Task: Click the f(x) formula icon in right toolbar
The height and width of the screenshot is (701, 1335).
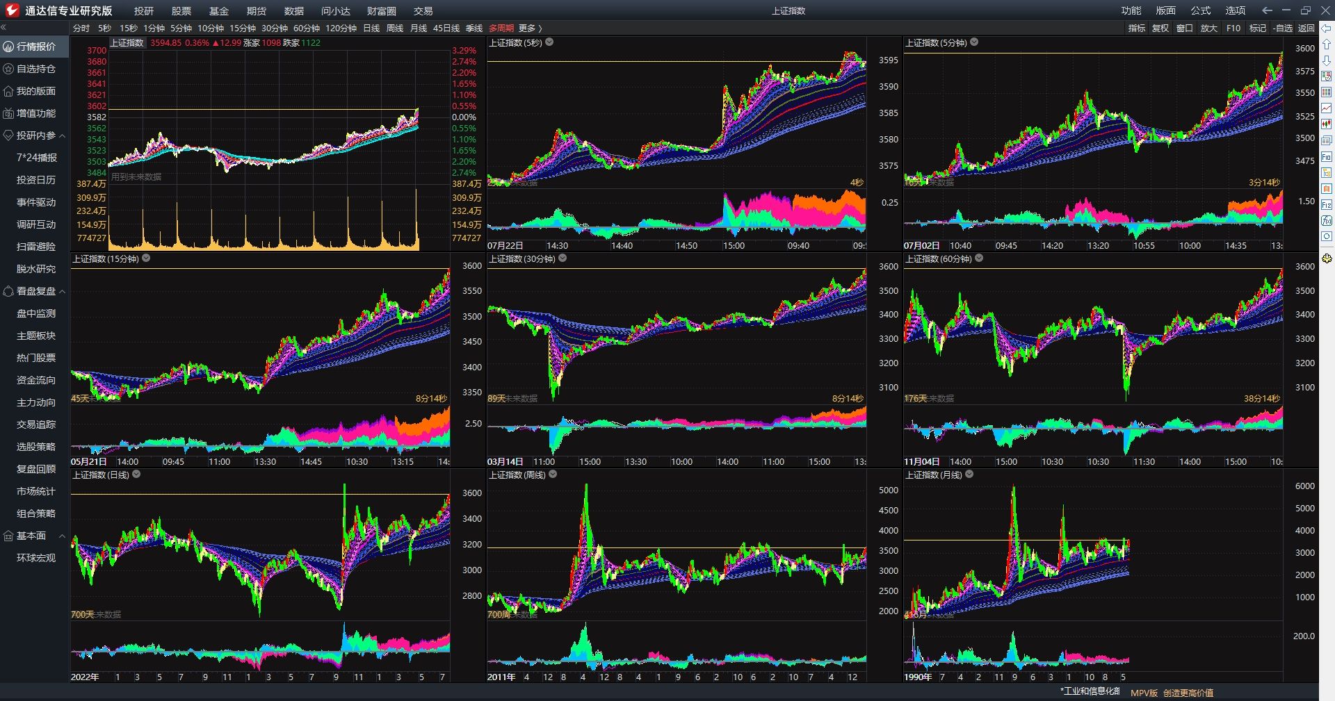Action: click(x=1327, y=220)
